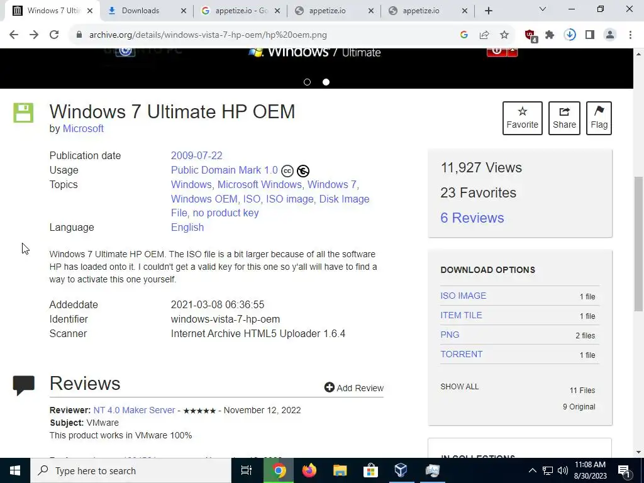The image size is (644, 483).
Task: Open the ITEM TILE download option
Action: coord(461,315)
